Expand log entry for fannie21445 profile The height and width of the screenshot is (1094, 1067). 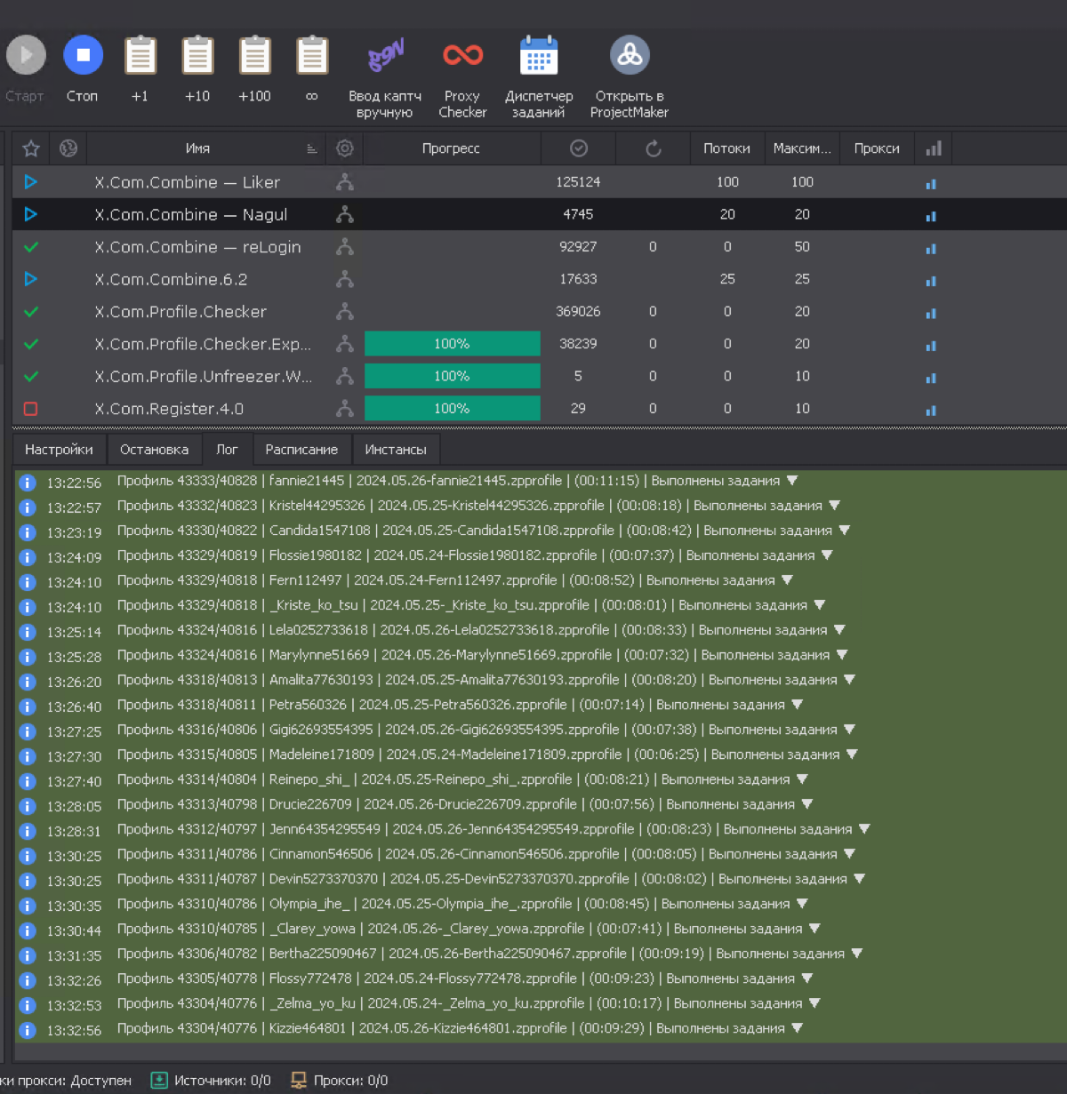792,481
